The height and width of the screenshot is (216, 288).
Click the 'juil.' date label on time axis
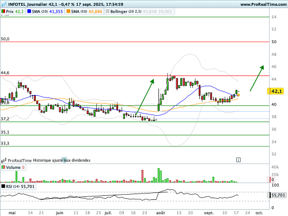click(x=108, y=213)
